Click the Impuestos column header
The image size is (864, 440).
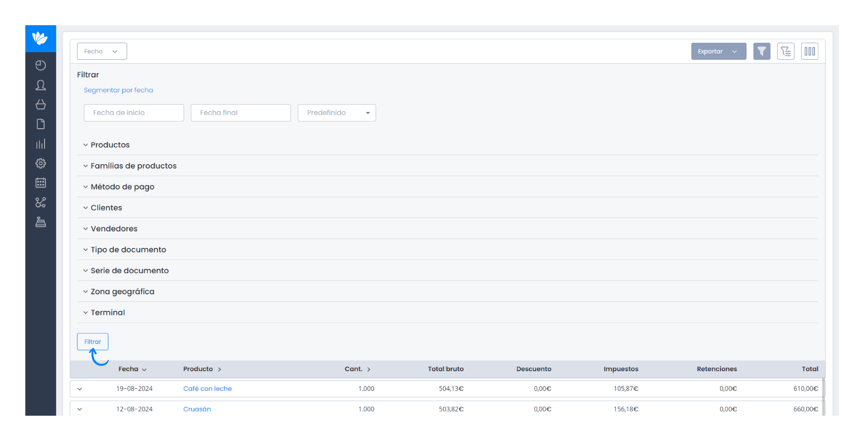(621, 369)
